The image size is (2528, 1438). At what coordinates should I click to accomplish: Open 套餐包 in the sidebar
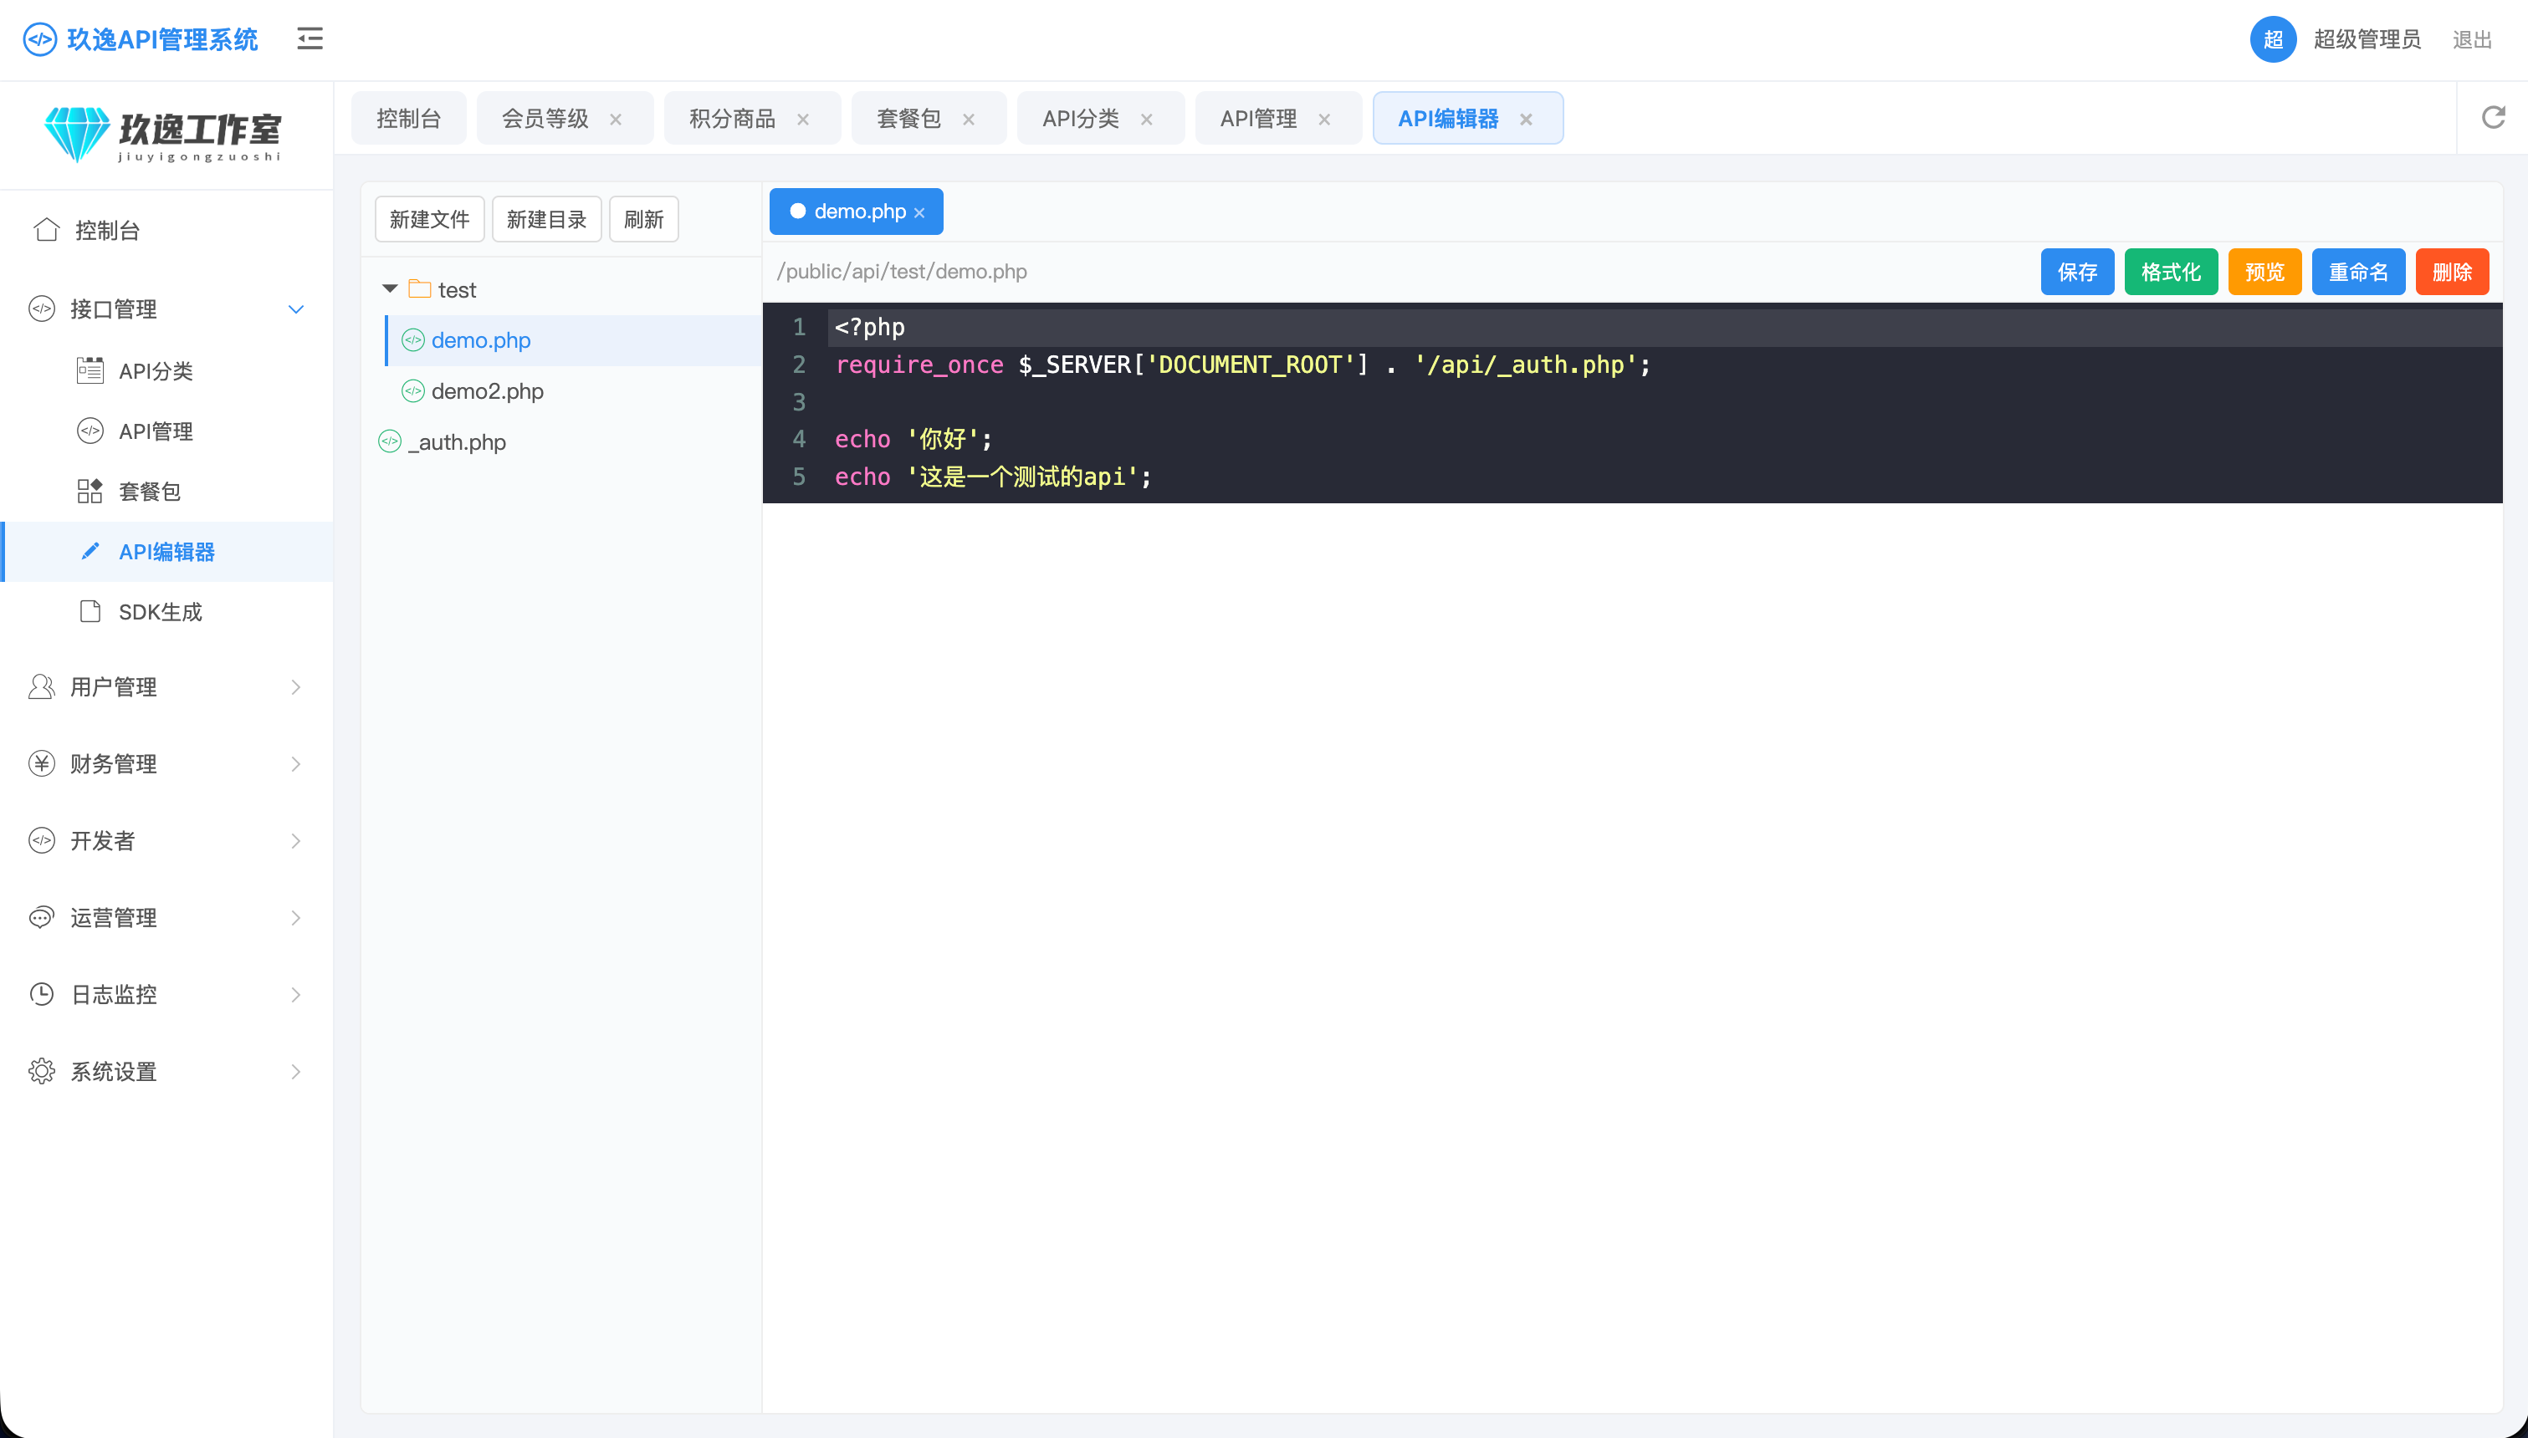[166, 492]
